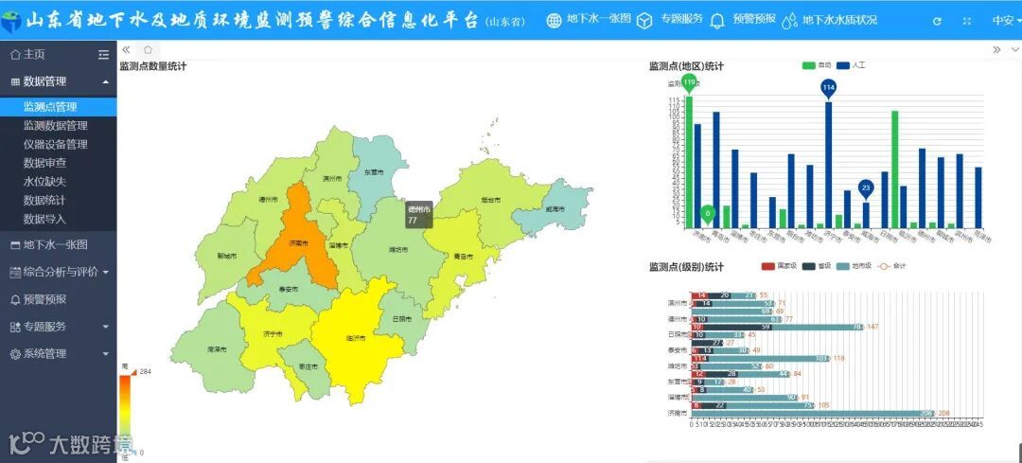1022x463 pixels.
Task: Select 数据统计 in the sidebar
Action: (58, 200)
